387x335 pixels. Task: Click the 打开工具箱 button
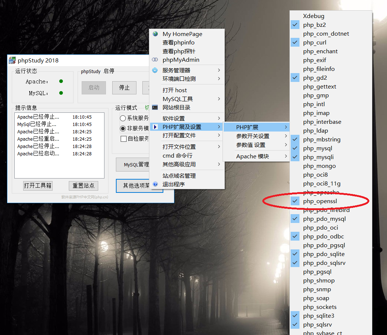(38, 185)
